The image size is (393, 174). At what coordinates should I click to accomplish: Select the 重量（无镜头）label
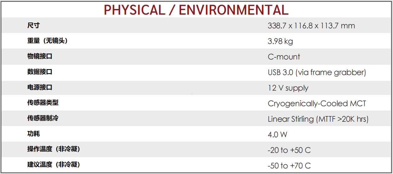tap(47, 41)
